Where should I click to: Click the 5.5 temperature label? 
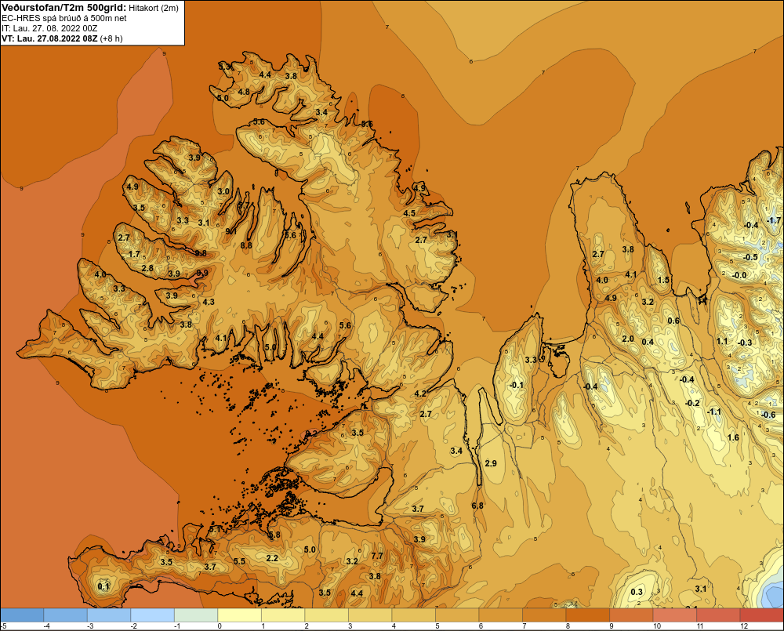pyautogui.click(x=239, y=561)
